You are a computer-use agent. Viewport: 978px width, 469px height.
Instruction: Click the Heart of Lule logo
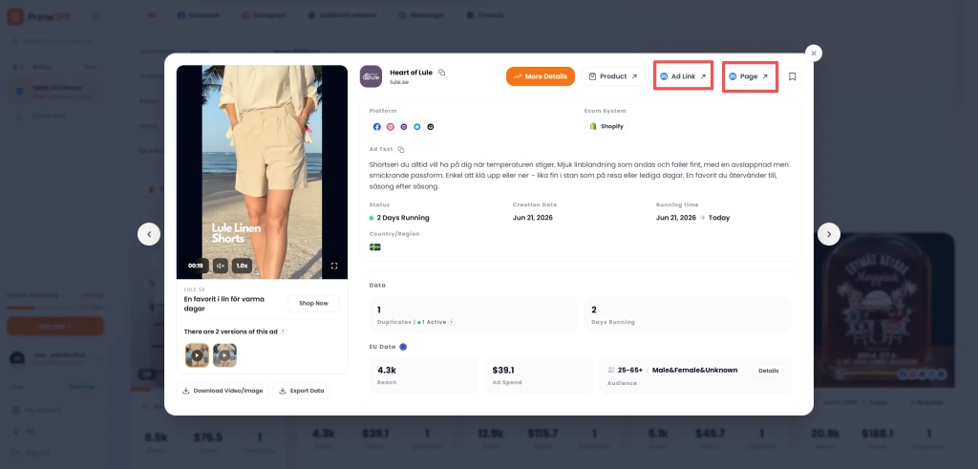point(371,76)
